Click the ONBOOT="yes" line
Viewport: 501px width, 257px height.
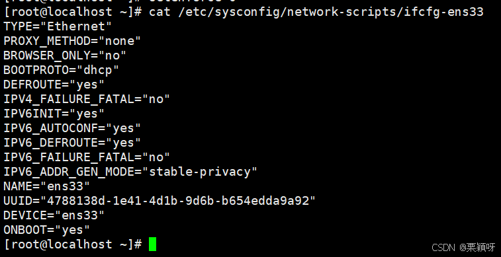coord(46,230)
